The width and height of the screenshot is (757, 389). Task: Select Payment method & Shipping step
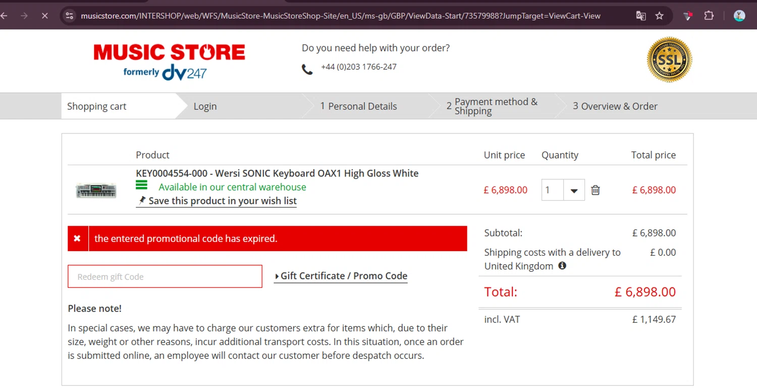click(492, 106)
